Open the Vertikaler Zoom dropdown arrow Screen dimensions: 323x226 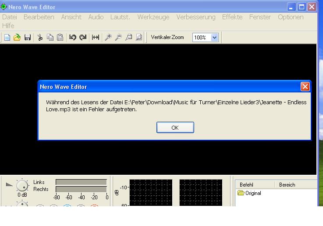pos(214,38)
